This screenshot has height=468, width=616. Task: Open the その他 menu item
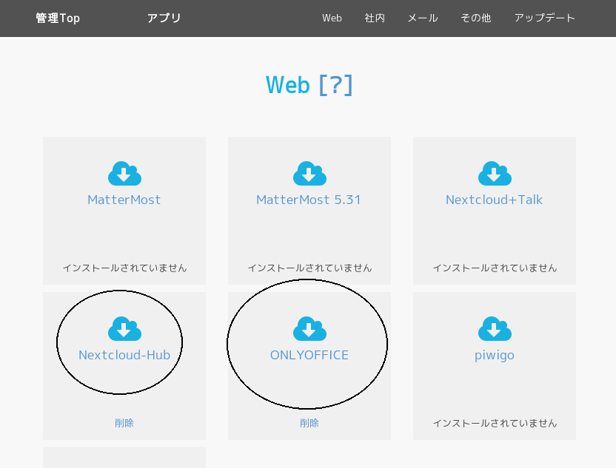click(476, 18)
